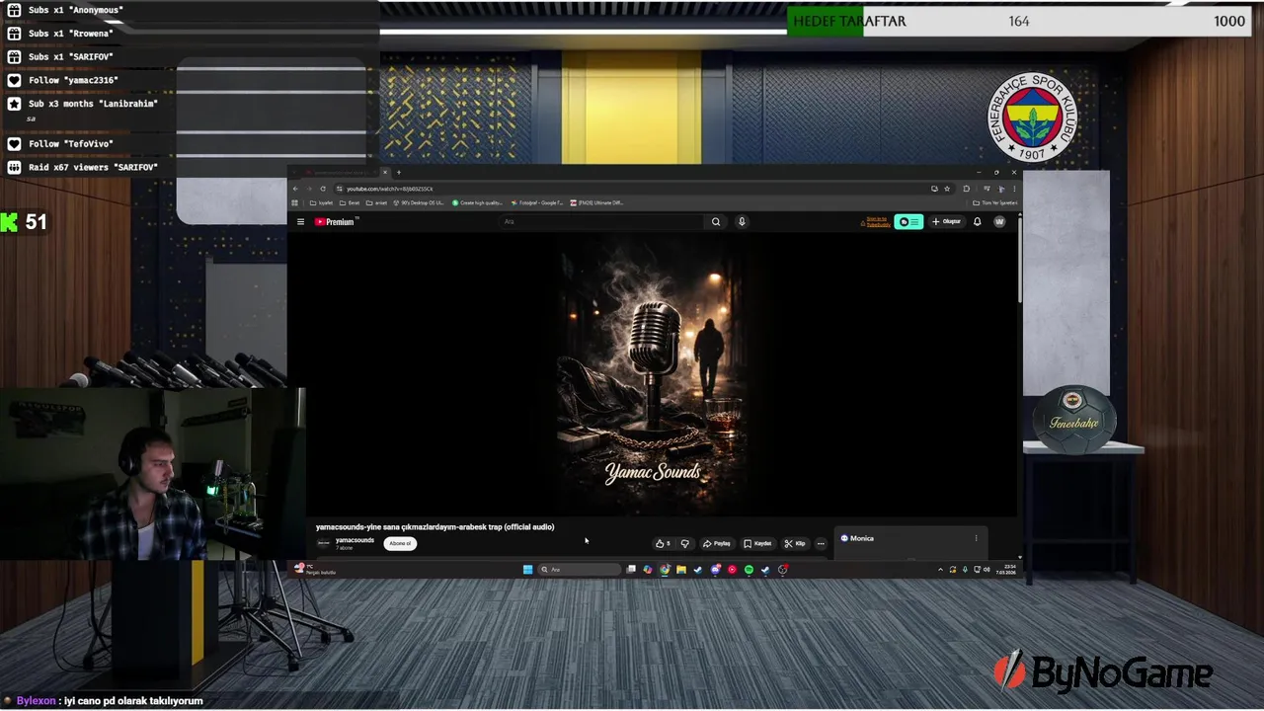Open Task View on the taskbar
1264x711 pixels.
pyautogui.click(x=631, y=570)
